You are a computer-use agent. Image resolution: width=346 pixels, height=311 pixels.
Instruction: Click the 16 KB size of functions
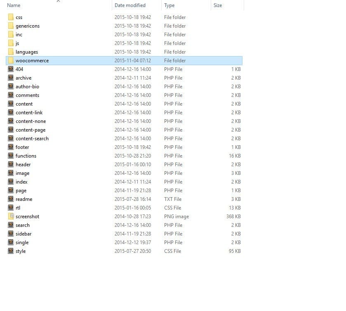[235, 155]
